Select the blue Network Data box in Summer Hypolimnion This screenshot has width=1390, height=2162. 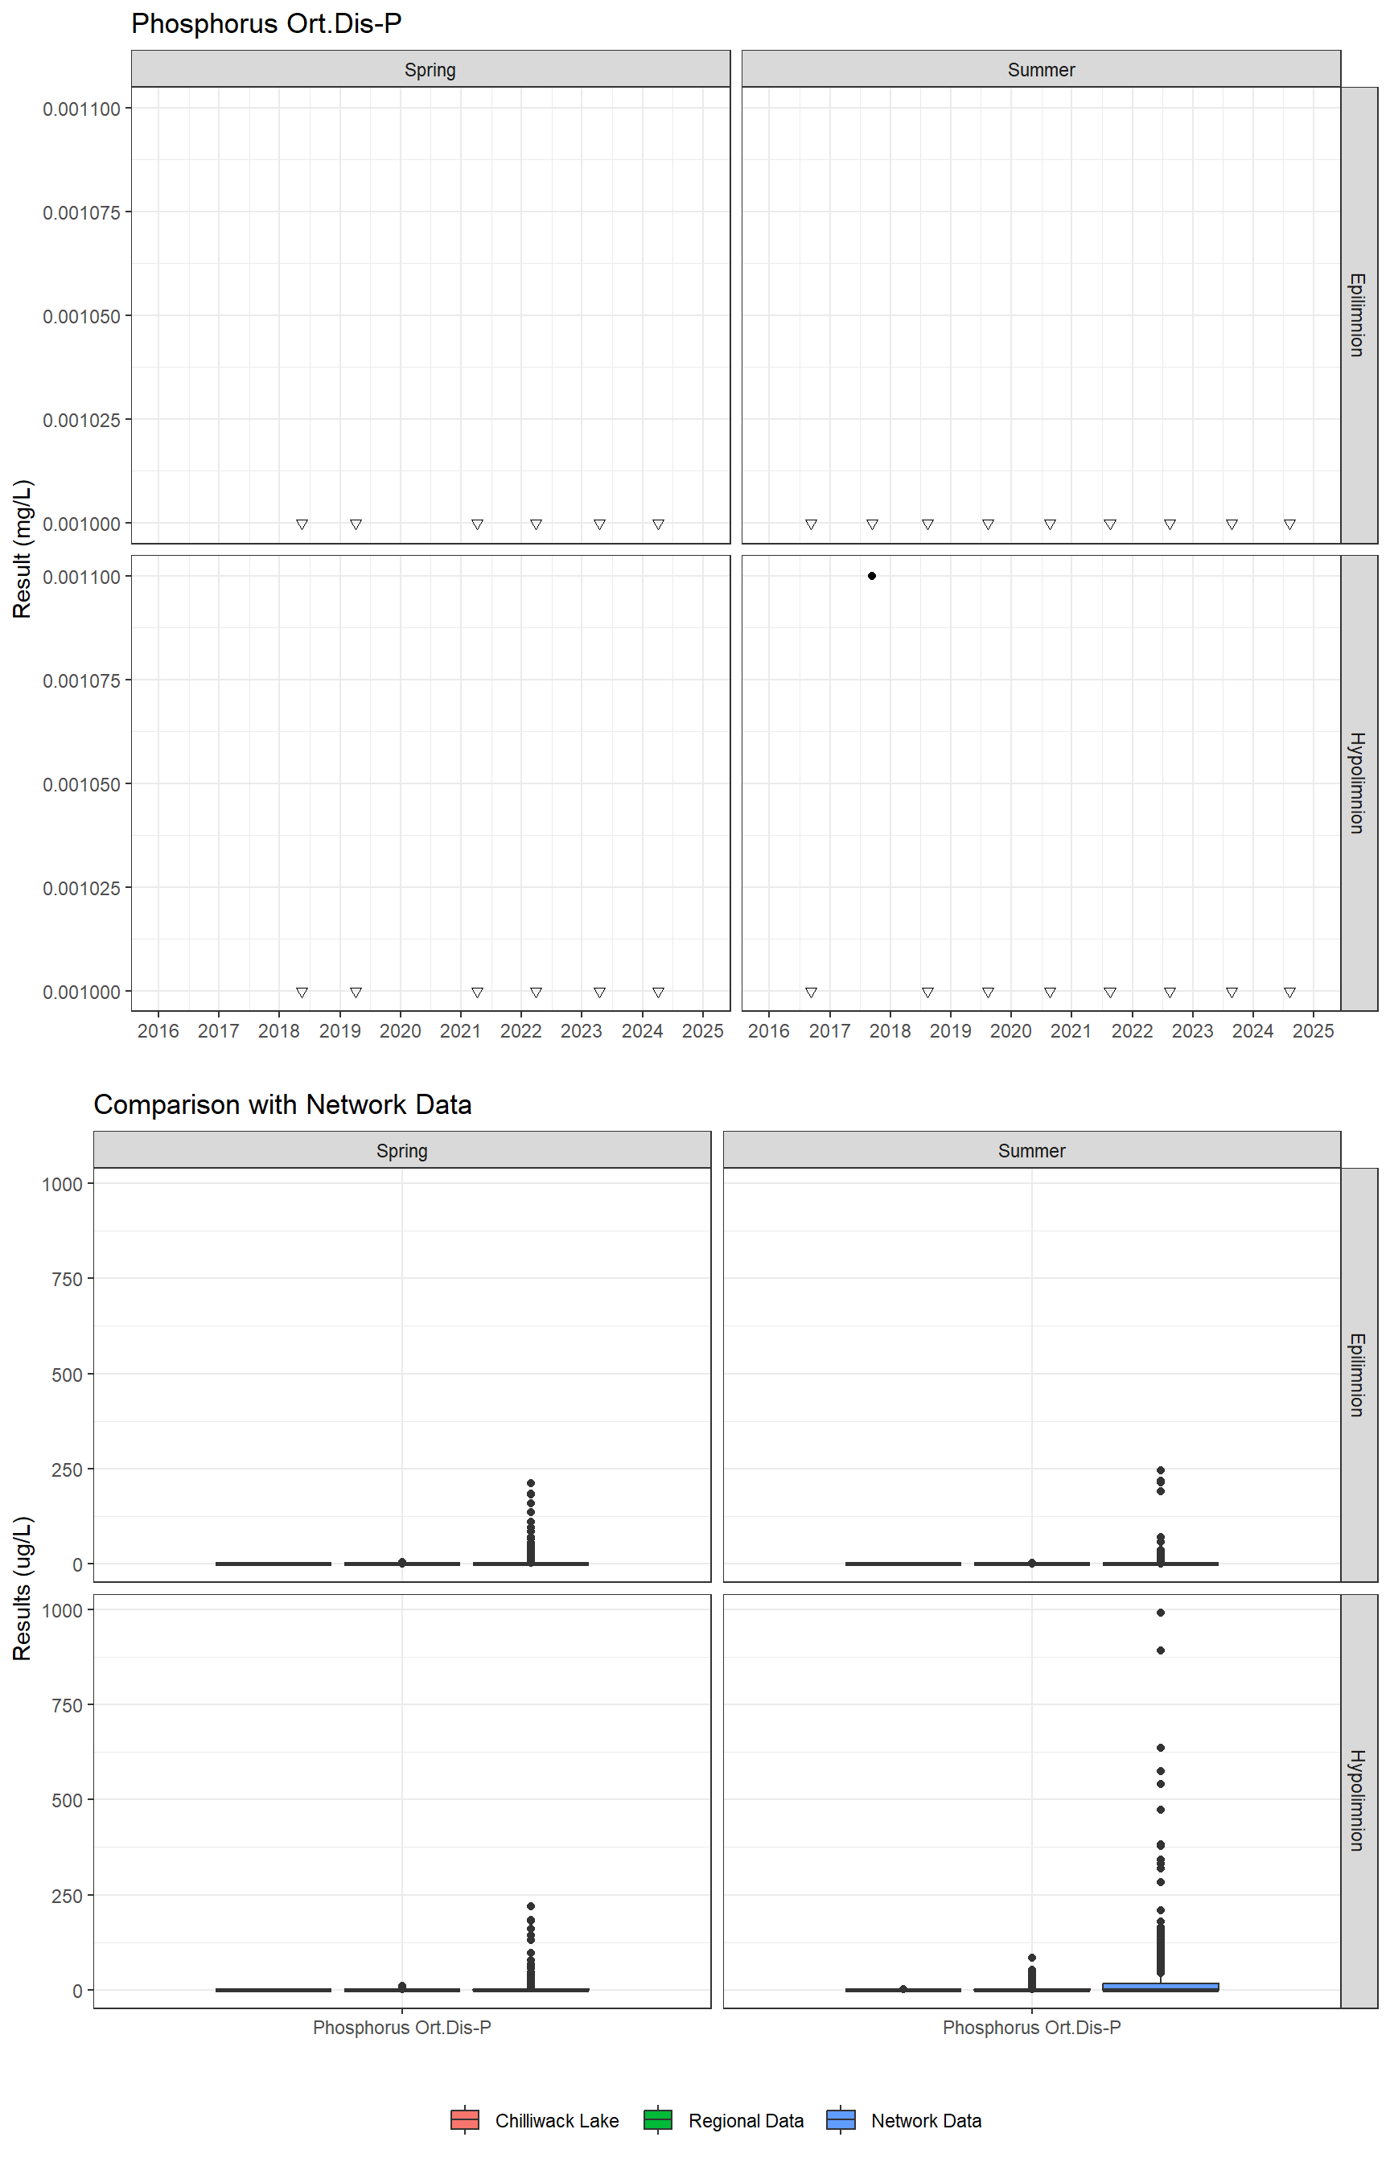1160,1986
